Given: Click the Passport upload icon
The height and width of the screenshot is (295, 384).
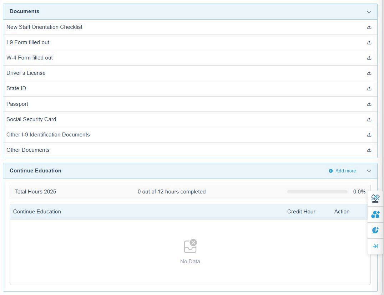Looking at the screenshot, I should 369,104.
